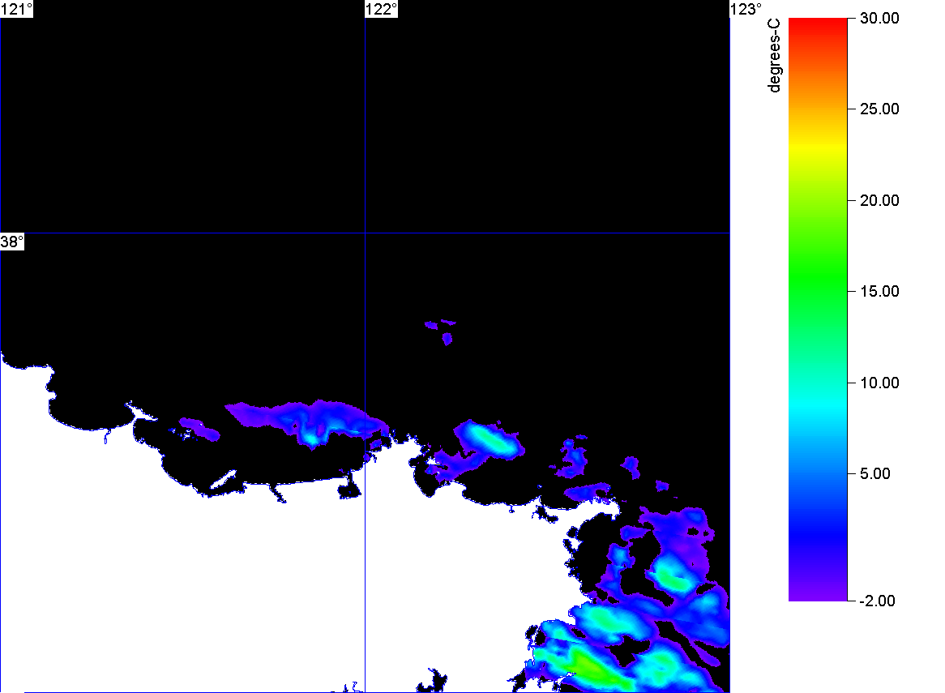The image size is (945, 693).
Task: Click the 30.00 colorbar tick label
Action: point(879,18)
